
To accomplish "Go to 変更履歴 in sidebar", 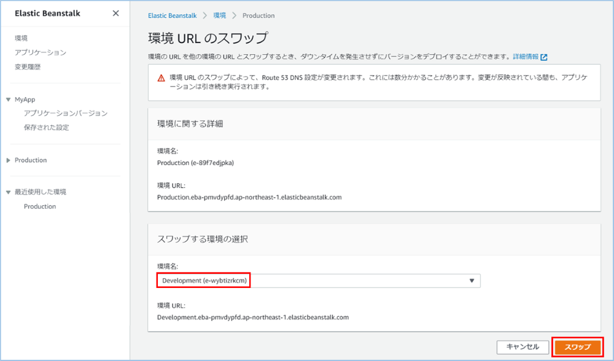I will [x=28, y=67].
